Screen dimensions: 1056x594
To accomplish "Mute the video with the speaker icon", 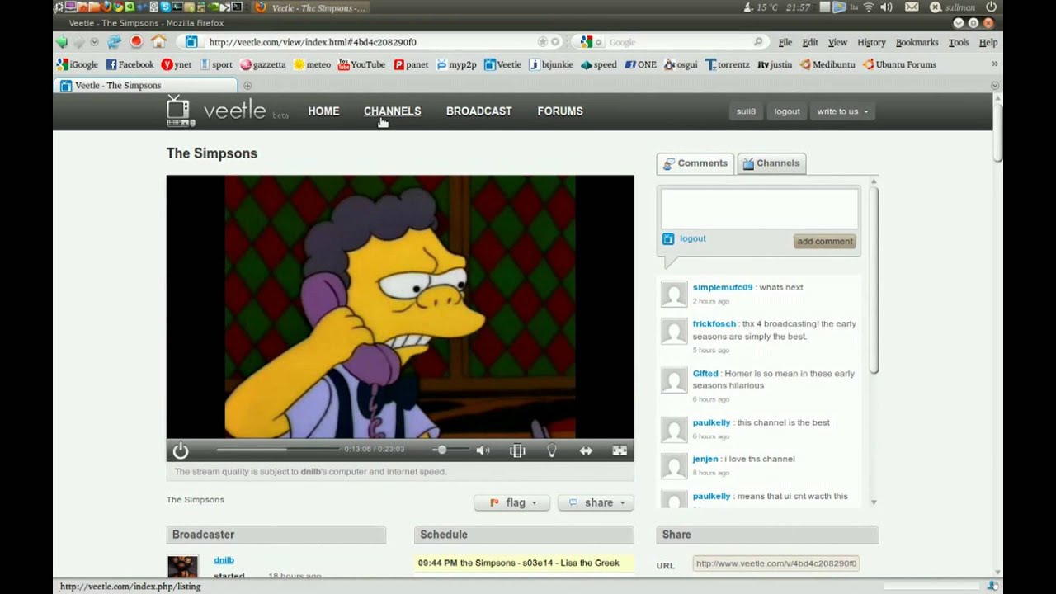I will coord(483,450).
